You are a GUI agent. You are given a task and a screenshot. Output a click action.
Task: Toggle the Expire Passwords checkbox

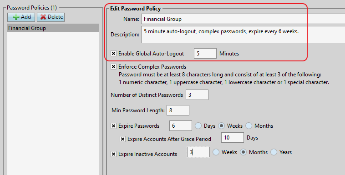click(113, 126)
